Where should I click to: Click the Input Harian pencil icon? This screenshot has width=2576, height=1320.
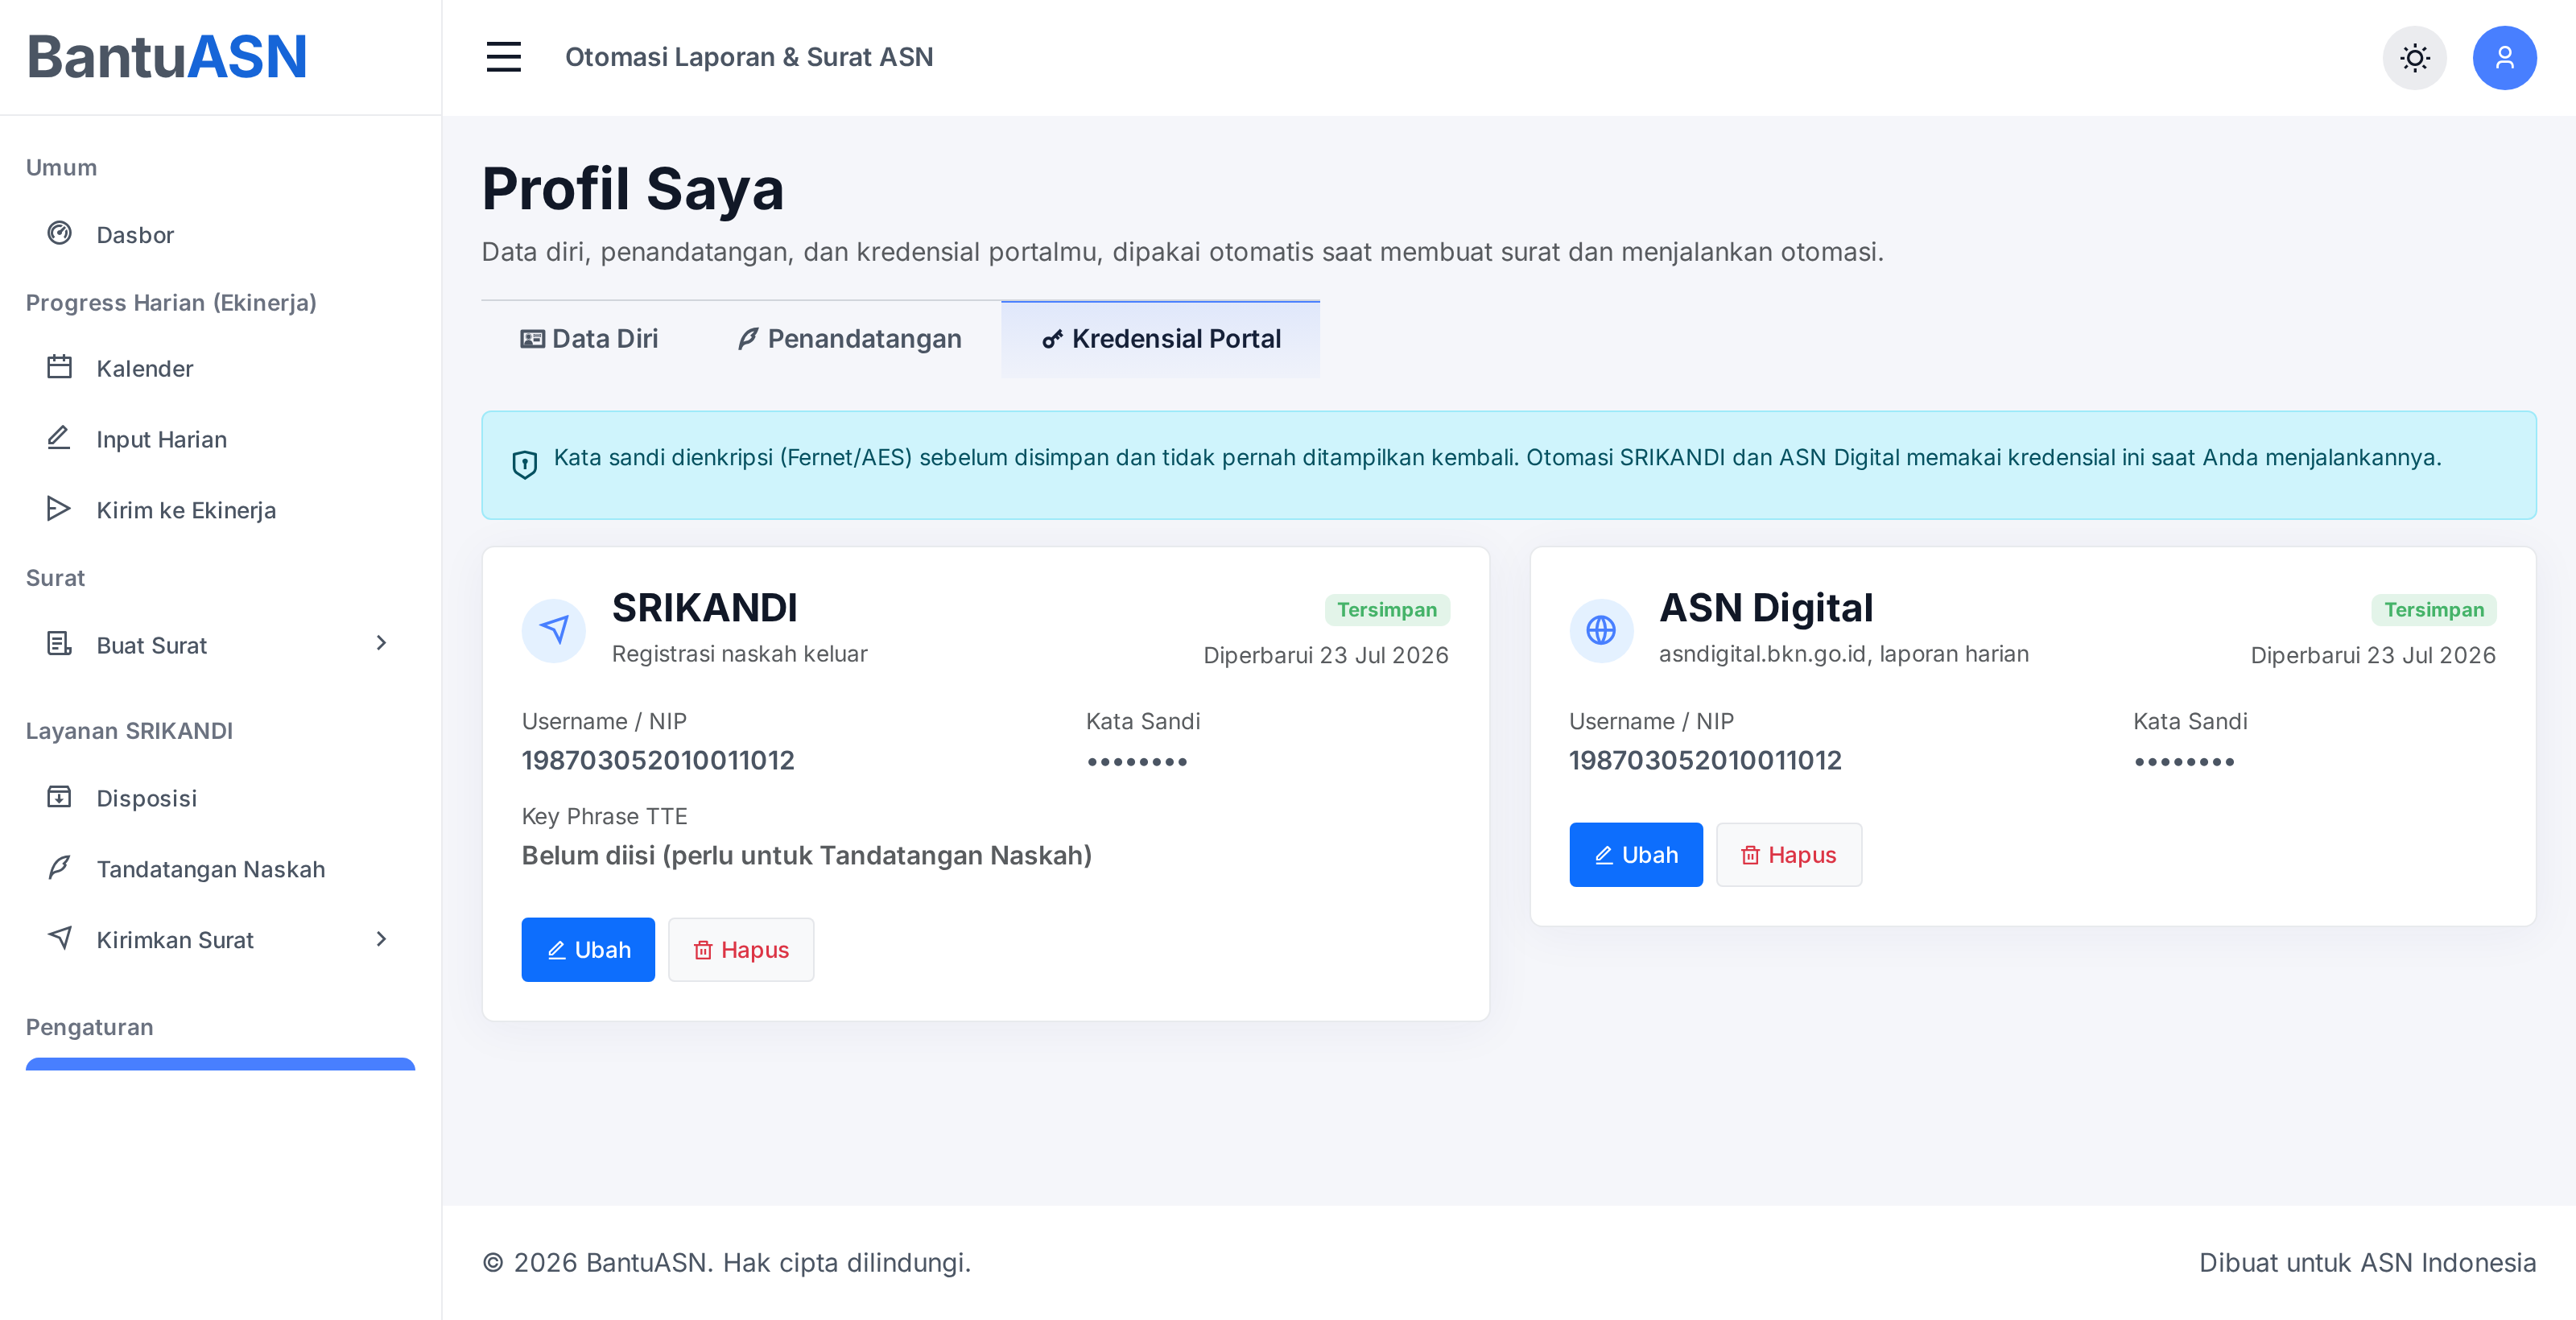click(60, 438)
